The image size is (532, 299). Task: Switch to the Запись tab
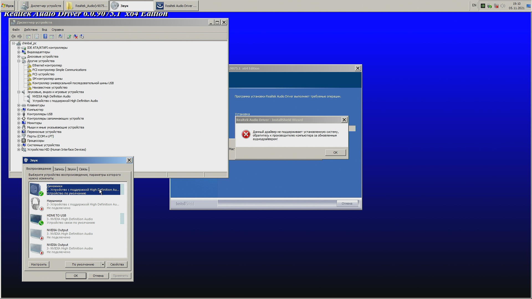tap(59, 169)
